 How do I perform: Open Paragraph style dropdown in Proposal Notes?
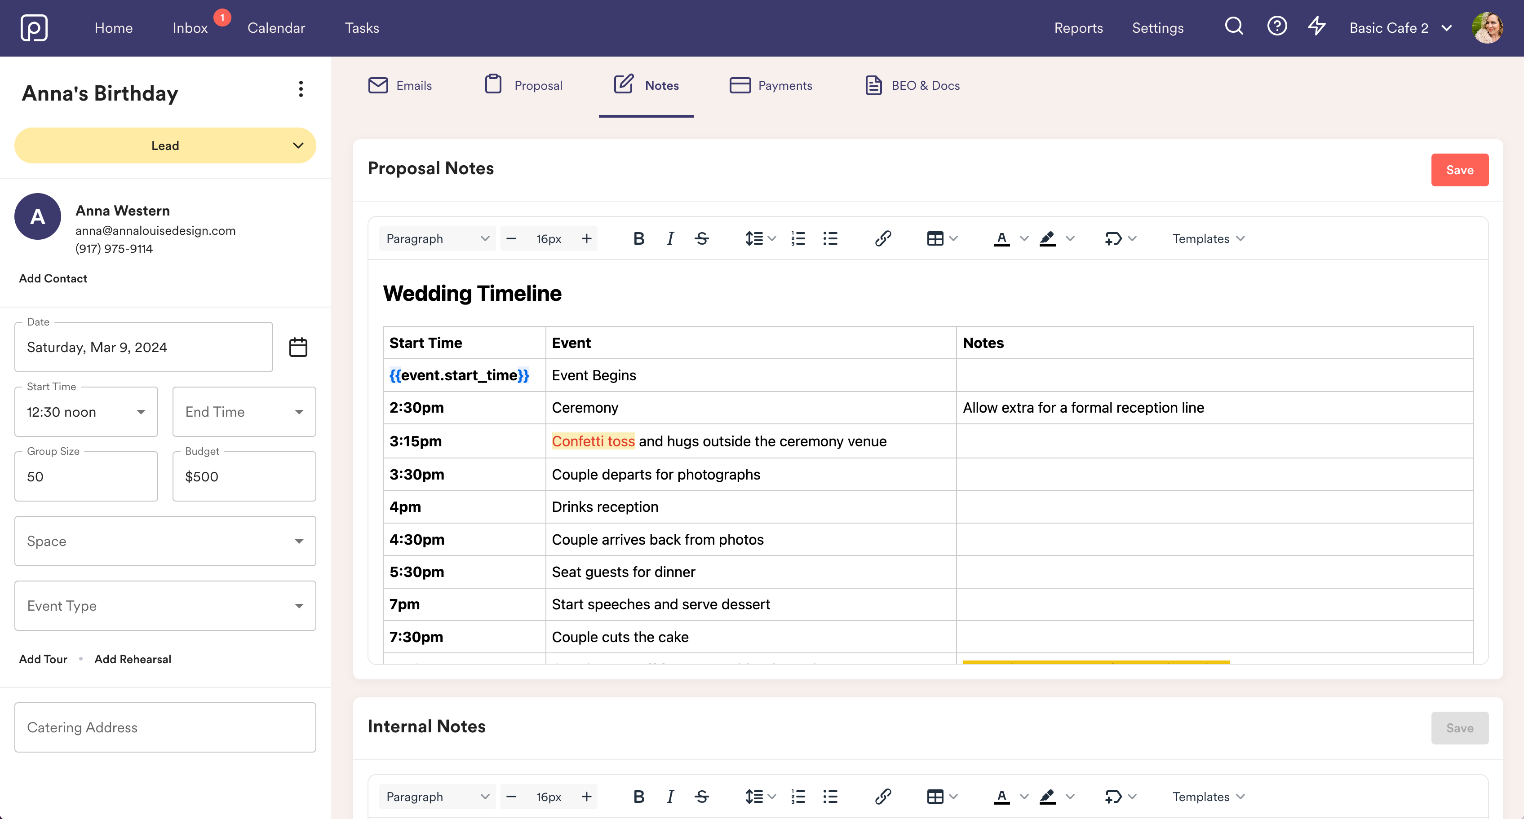(x=437, y=239)
